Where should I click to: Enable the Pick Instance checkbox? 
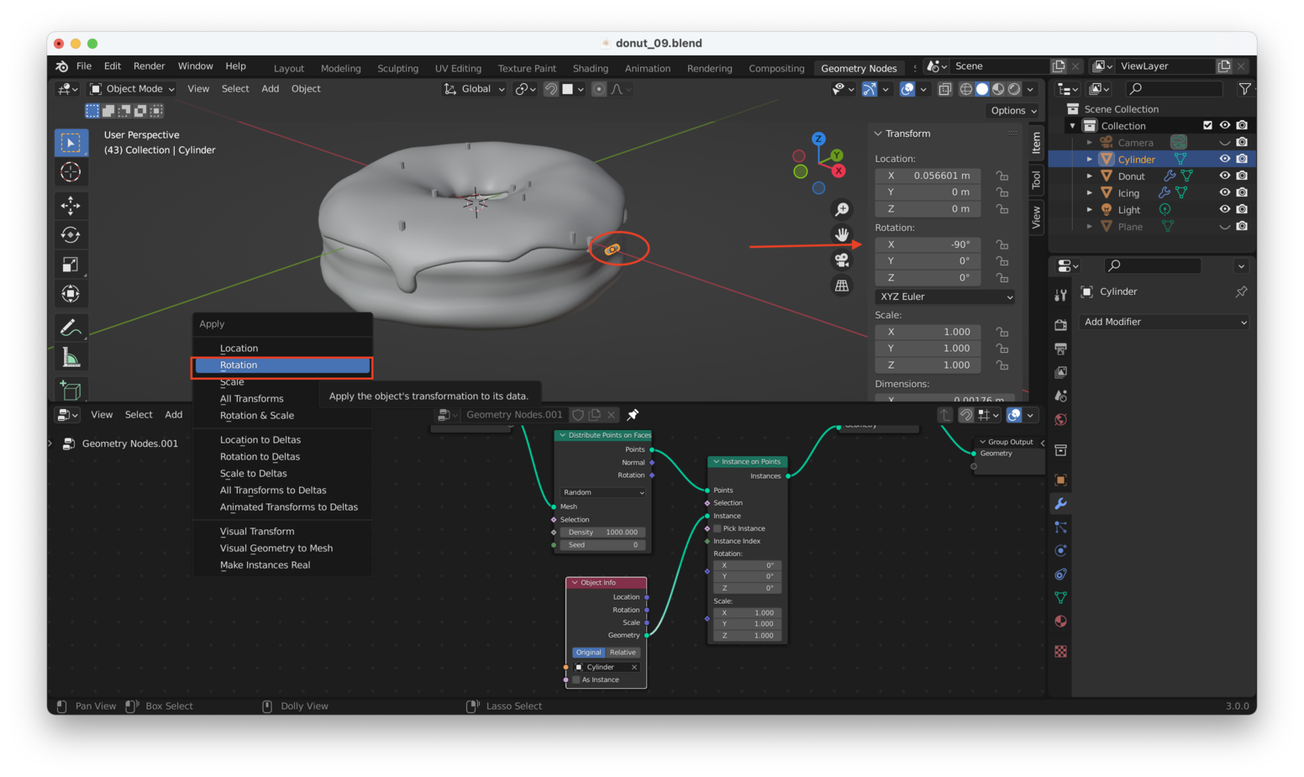(x=718, y=528)
